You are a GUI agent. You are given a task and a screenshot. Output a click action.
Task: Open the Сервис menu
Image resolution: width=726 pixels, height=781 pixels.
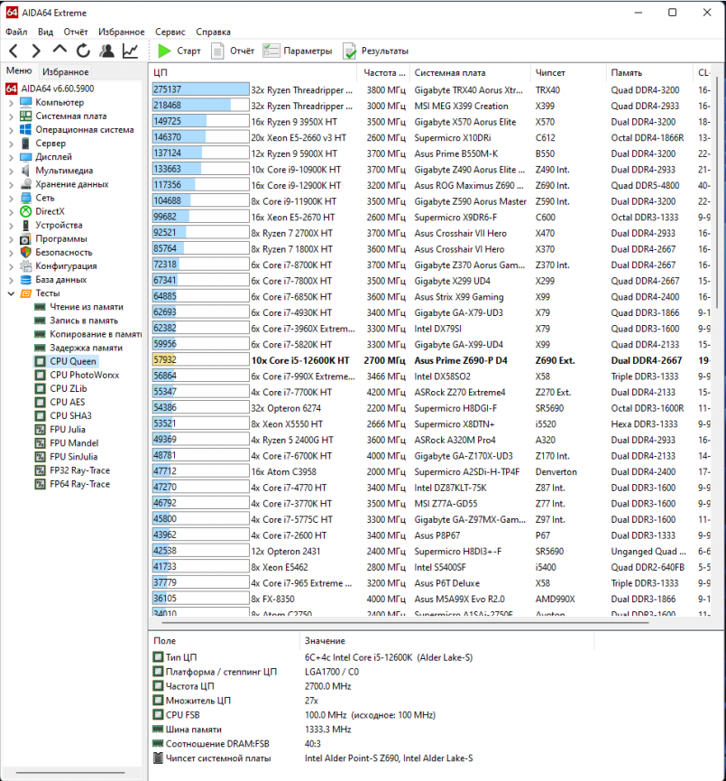pos(170,32)
